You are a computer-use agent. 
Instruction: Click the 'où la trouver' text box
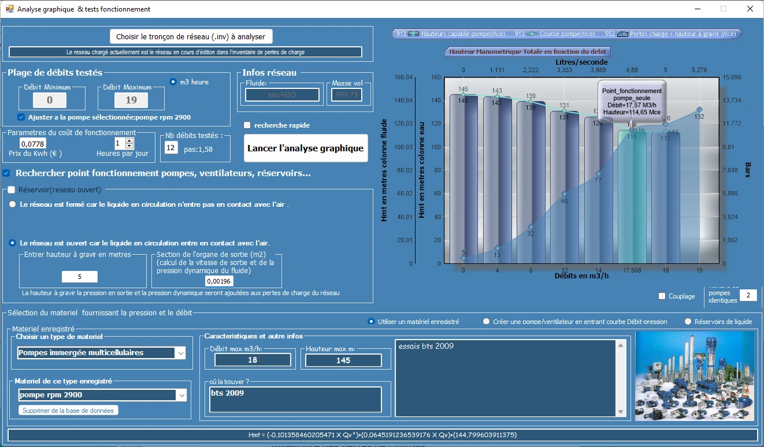[x=295, y=400]
